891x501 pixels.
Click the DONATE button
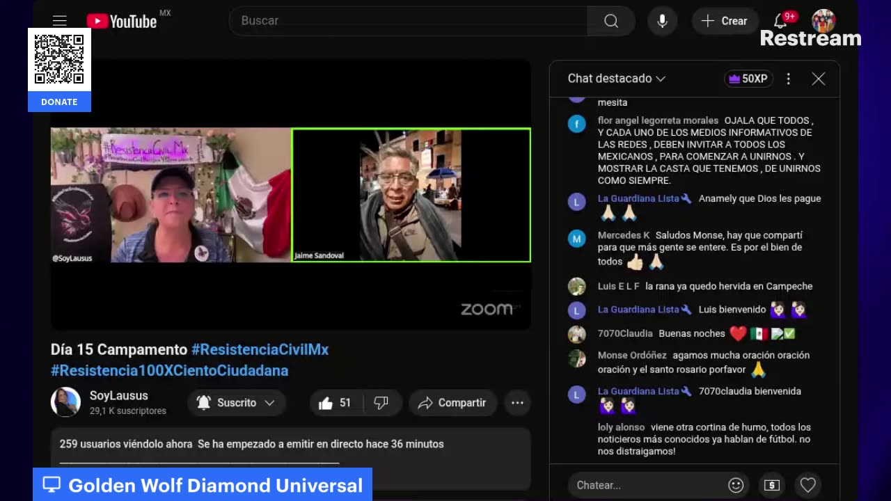[x=59, y=102]
